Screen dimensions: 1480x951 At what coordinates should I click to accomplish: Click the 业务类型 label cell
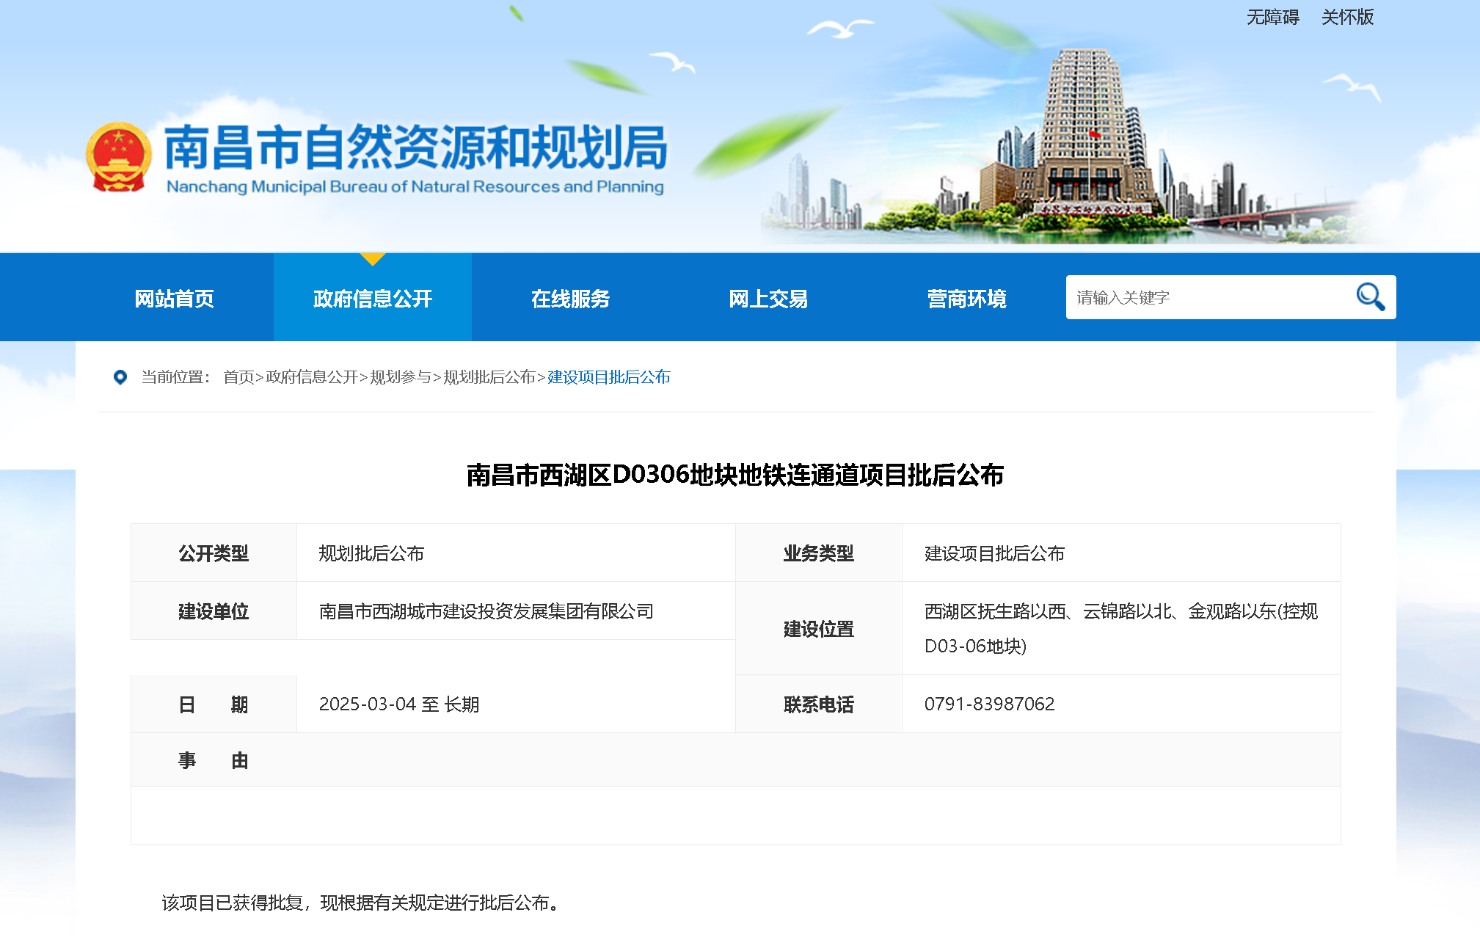tap(819, 553)
